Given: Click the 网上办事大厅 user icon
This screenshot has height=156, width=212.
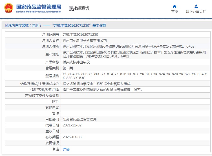Looking at the screenshot, I should point(196,6).
